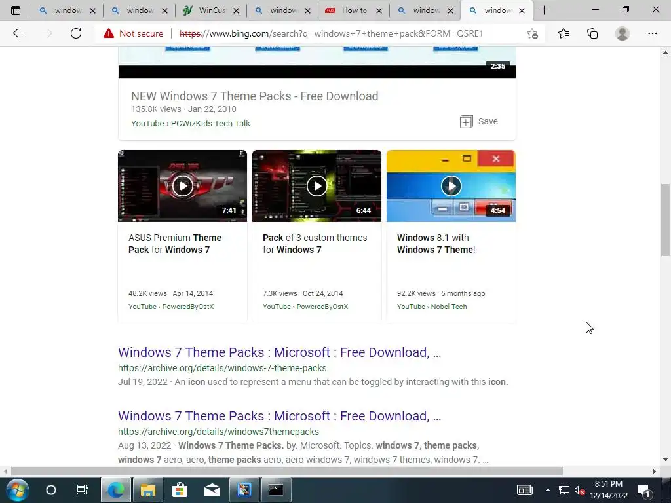
Task: Save the NEW Windows 7 Theme Packs video
Action: [478, 121]
